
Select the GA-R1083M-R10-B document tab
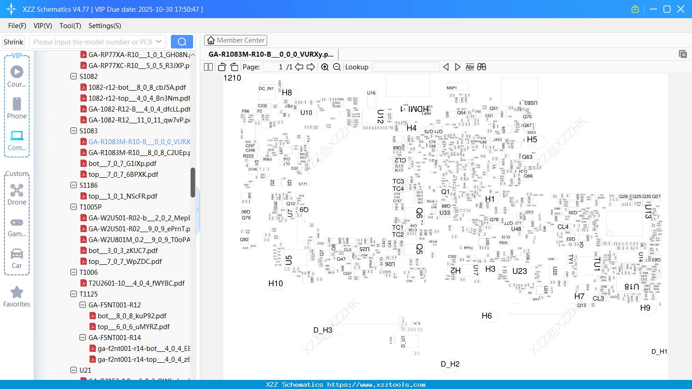pyautogui.click(x=271, y=54)
